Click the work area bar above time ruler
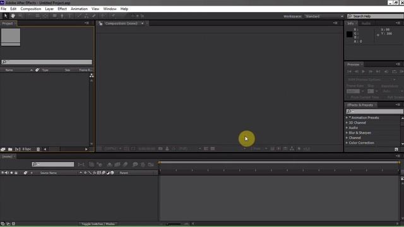Screen dimensions: 404x227 point(279,163)
